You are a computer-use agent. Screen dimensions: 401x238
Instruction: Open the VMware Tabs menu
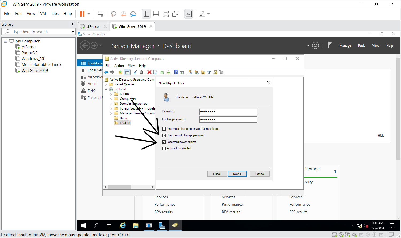tap(55, 14)
